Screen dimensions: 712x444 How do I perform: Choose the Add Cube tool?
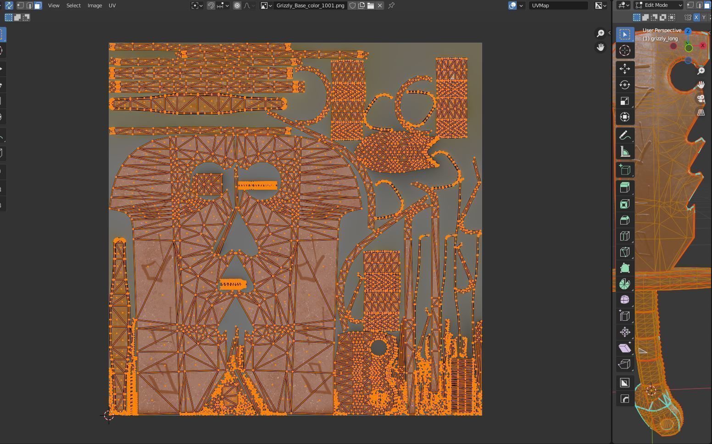[x=625, y=170]
